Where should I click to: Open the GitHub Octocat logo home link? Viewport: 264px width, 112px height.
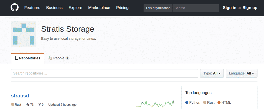click(x=15, y=8)
